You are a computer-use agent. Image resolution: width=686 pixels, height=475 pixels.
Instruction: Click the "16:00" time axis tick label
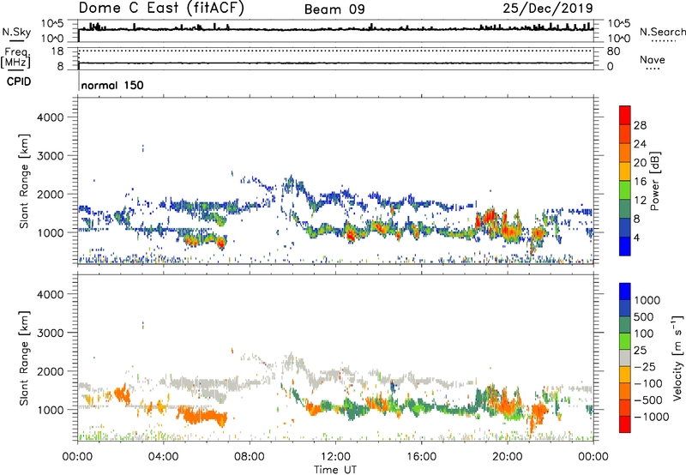coord(421,457)
